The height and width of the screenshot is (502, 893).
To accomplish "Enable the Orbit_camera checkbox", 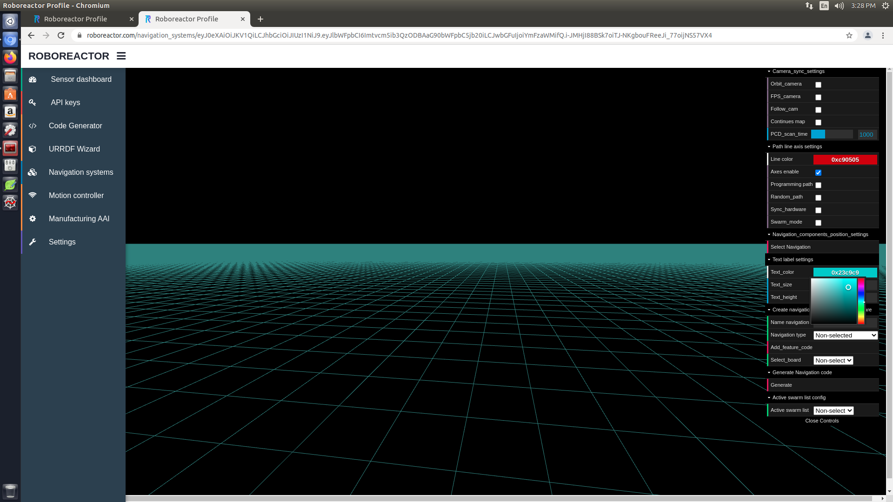I will pyautogui.click(x=818, y=85).
